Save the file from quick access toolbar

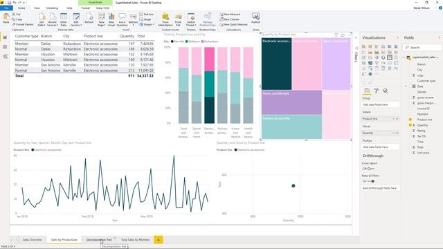[9, 3]
